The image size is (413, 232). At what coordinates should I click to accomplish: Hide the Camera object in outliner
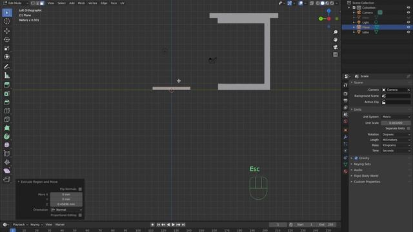click(x=408, y=12)
